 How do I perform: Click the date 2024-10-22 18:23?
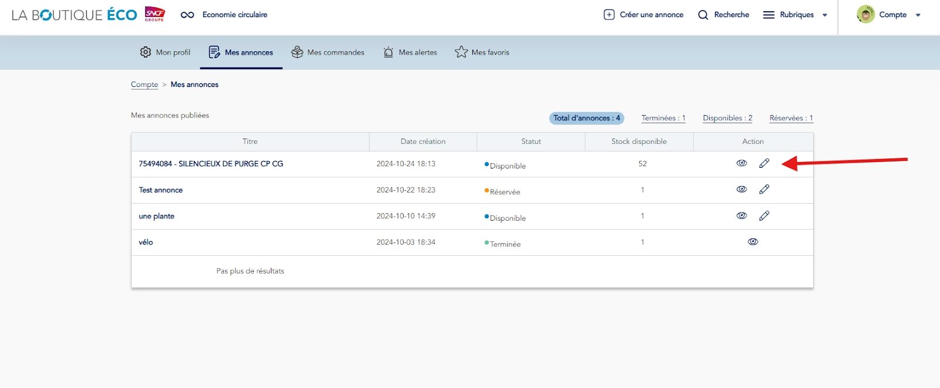coord(406,190)
